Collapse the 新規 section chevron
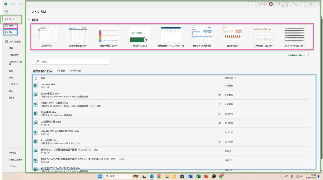Screen dimensions: 323x180 tap(29, 20)
